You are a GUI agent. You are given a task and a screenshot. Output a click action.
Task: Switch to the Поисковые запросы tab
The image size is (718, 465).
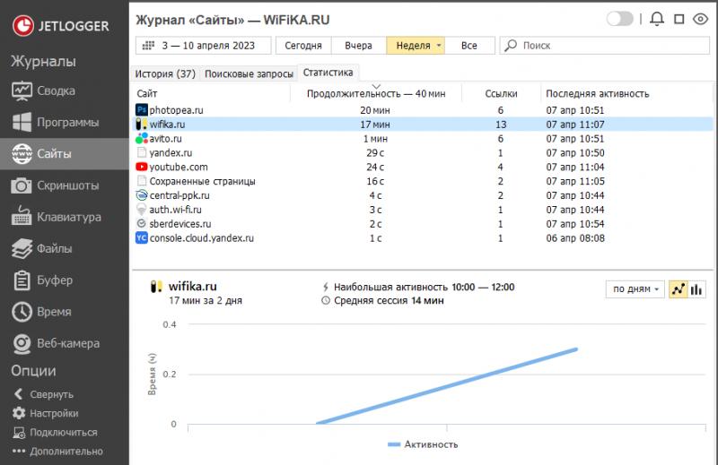[249, 73]
